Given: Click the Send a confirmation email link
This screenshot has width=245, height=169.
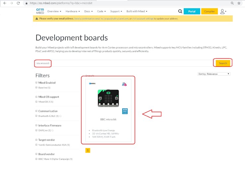Looking at the screenshot, I should [x=101, y=19].
